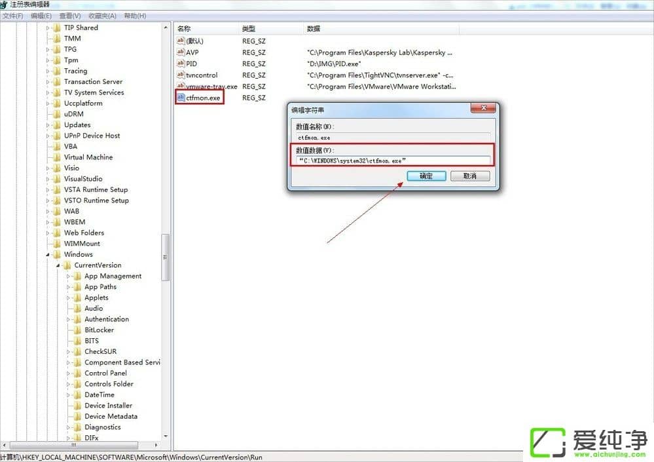Collapse the CurrentVersion node
This screenshot has width=654, height=462.
[58, 265]
